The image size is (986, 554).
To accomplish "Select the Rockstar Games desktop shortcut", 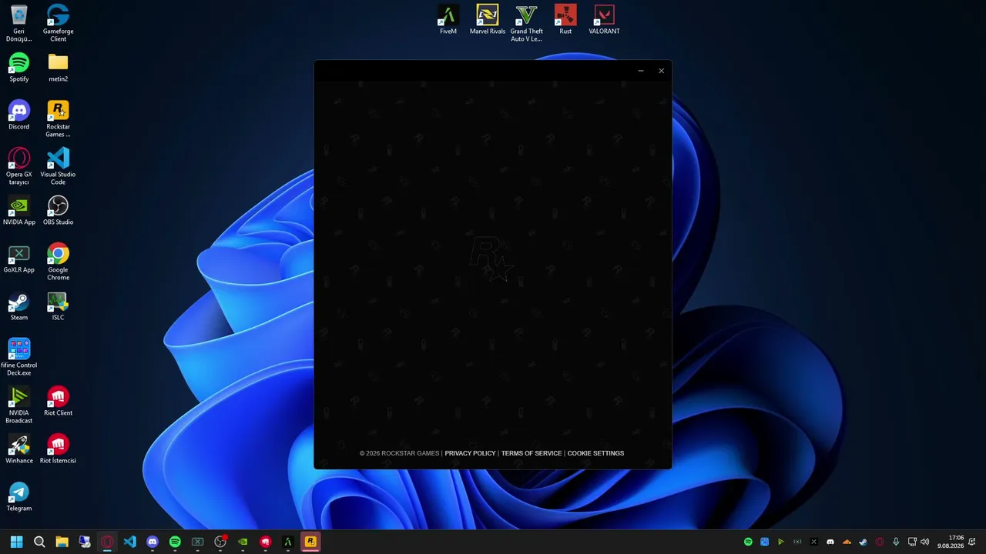I will (58, 119).
